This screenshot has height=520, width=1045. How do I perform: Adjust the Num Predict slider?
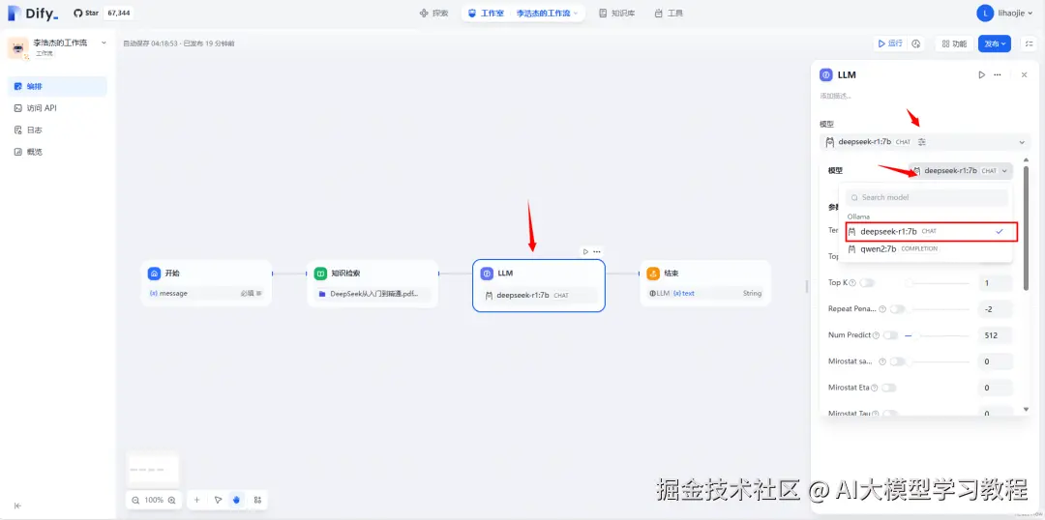pyautogui.click(x=937, y=335)
